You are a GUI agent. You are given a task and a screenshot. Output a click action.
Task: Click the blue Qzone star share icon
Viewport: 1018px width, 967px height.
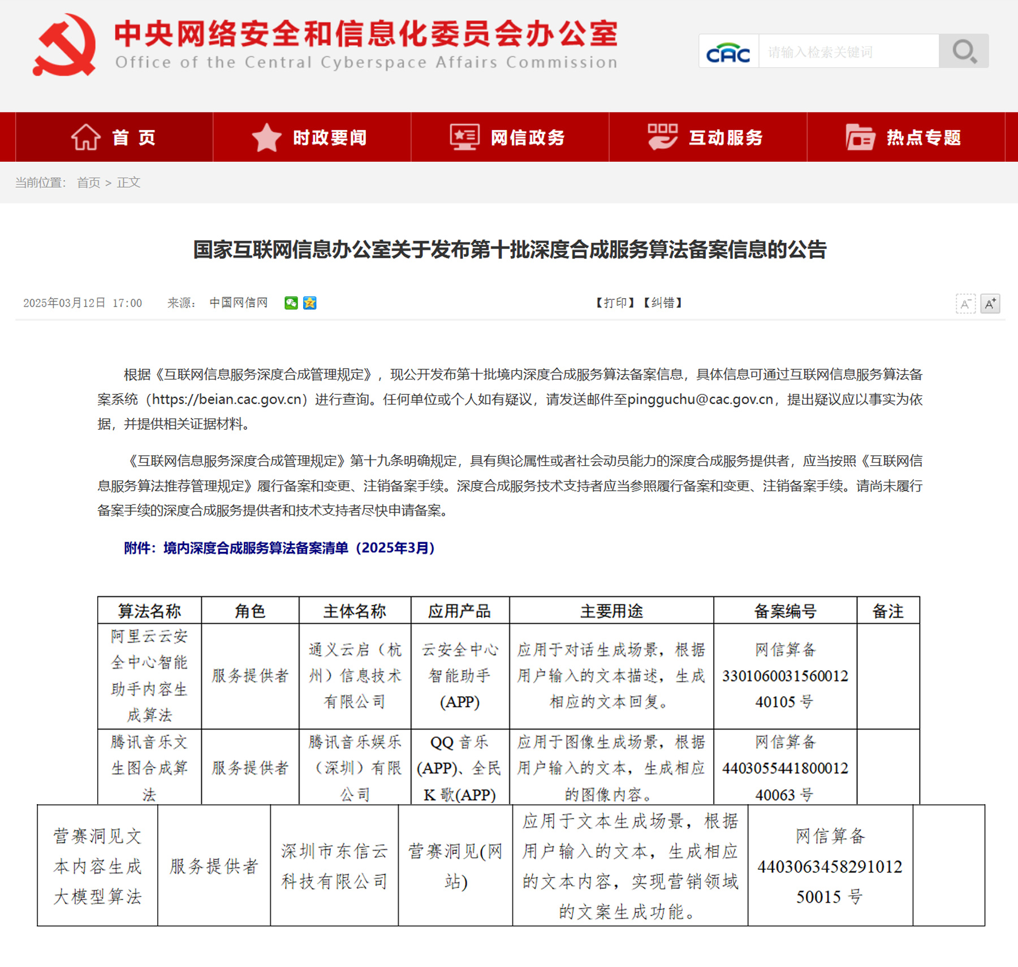coord(310,303)
